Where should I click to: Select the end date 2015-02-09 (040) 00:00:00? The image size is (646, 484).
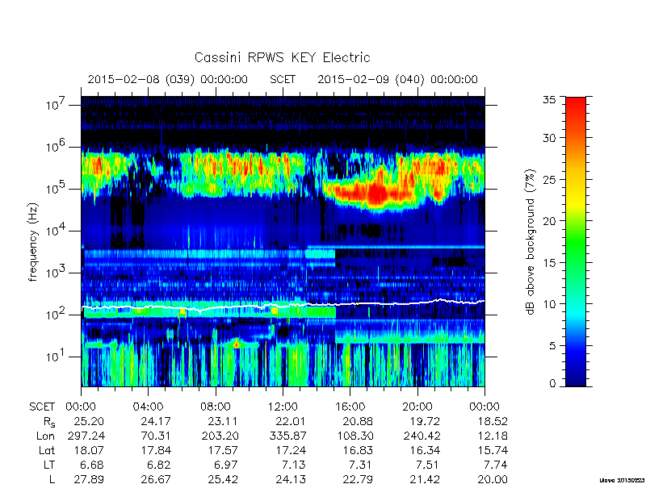397,79
